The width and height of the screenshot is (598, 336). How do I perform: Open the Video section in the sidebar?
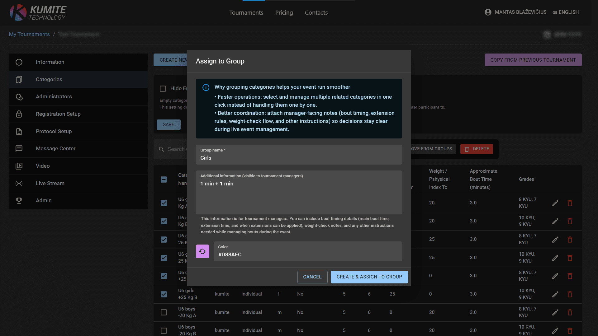coord(43,166)
